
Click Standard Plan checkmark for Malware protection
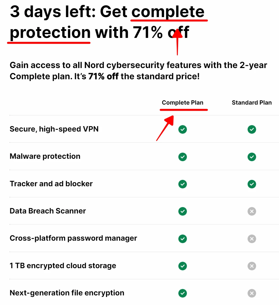[252, 157]
